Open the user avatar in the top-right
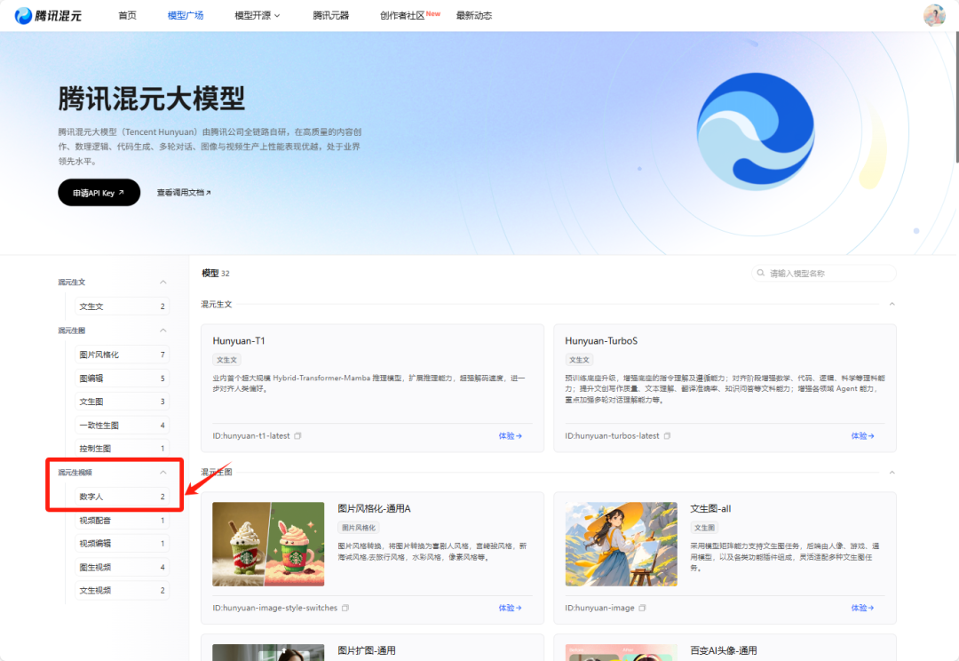This screenshot has height=661, width=959. click(934, 14)
